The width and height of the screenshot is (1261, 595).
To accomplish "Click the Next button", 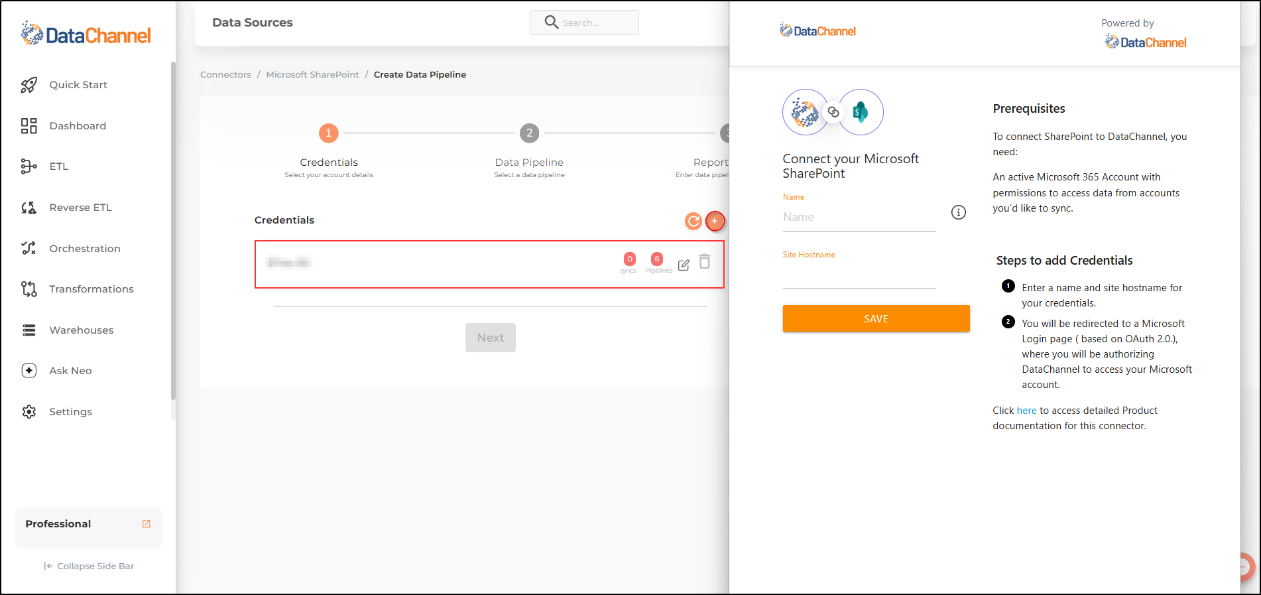I will coord(491,338).
